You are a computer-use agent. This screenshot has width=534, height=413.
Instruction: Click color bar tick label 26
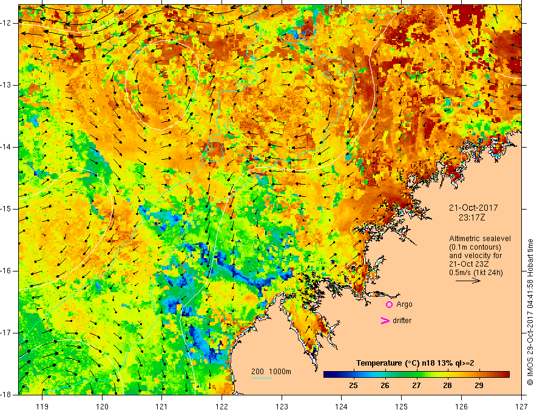[x=385, y=386]
